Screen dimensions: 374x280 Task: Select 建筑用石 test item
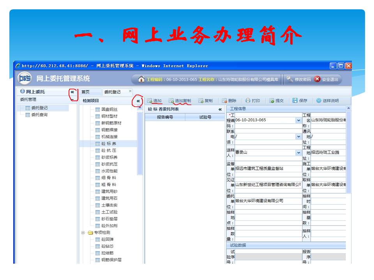click(x=107, y=198)
